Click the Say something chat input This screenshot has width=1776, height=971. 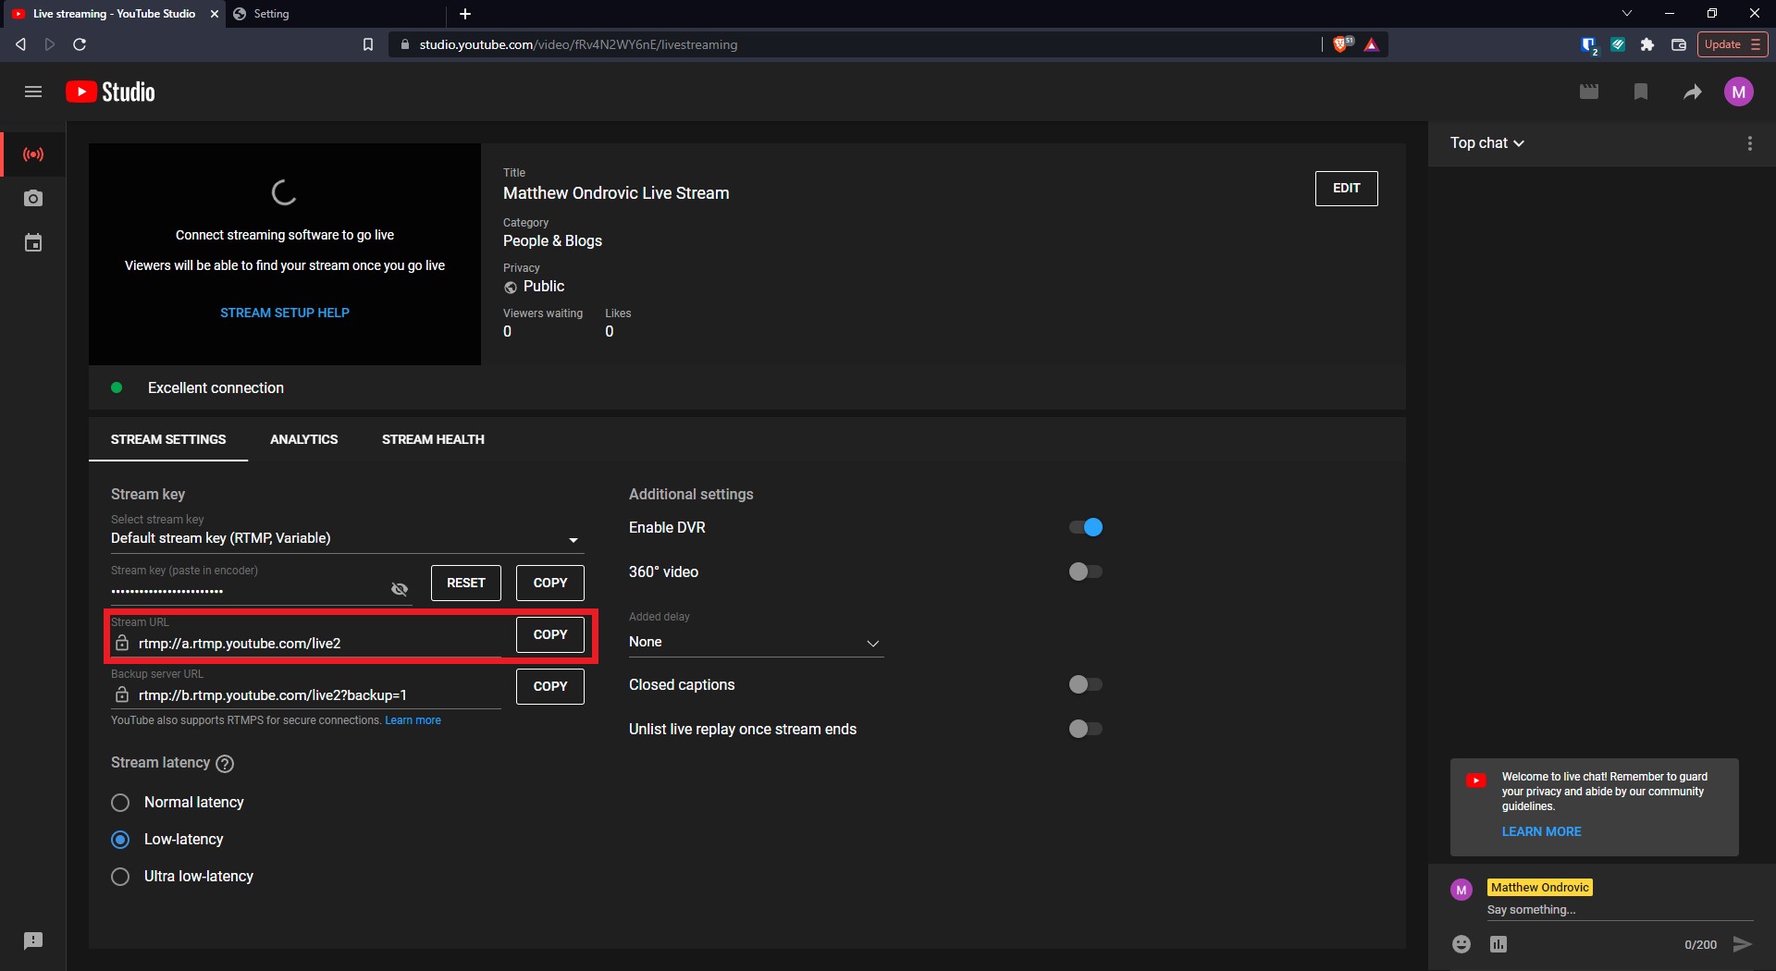[x=1620, y=910]
